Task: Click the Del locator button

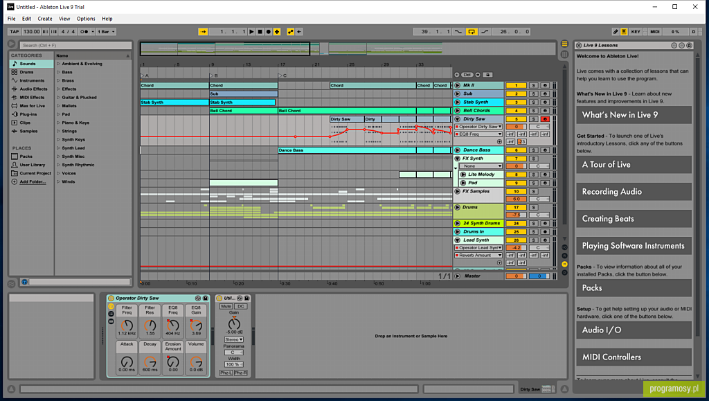Action: click(x=467, y=75)
